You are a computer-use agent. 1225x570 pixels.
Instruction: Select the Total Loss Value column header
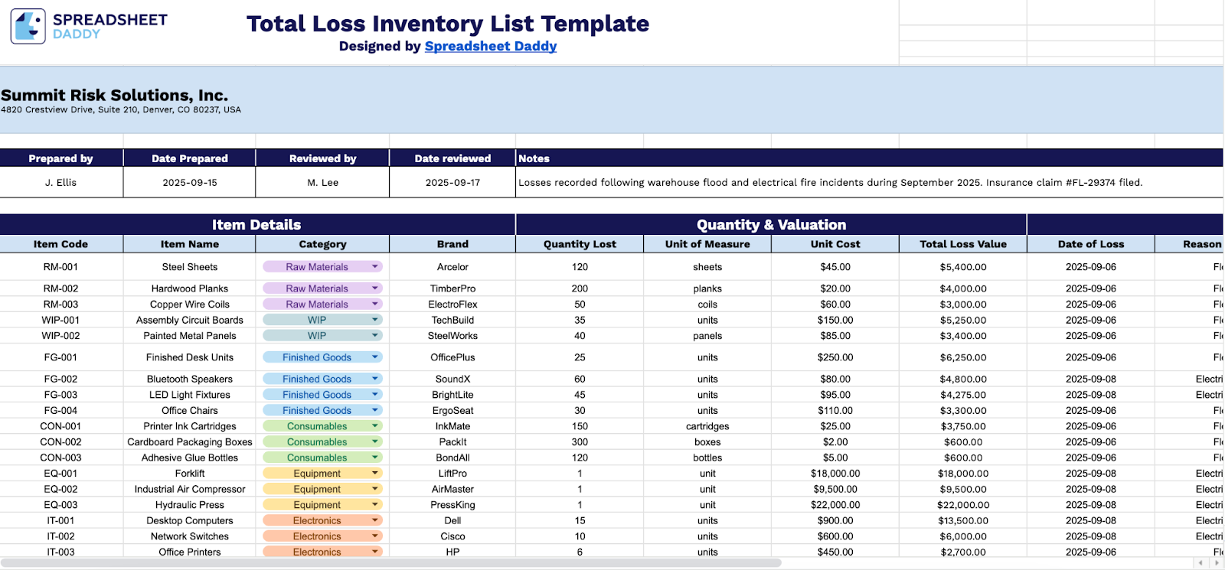(x=962, y=244)
